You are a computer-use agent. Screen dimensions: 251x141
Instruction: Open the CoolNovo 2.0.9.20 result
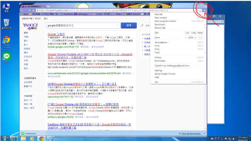coord(89,126)
